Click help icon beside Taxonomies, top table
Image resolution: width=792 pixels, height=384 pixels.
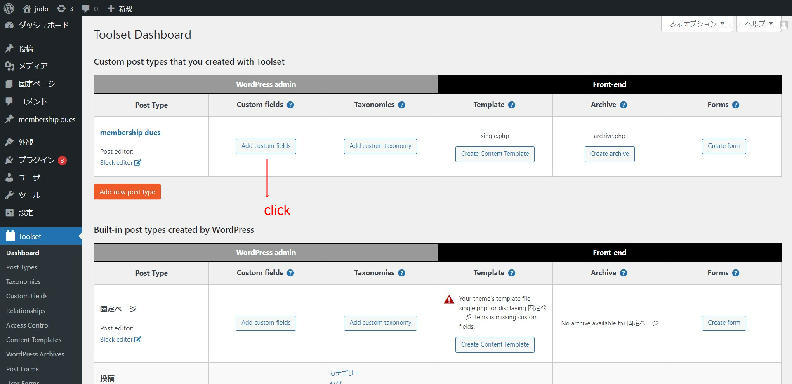pyautogui.click(x=402, y=105)
